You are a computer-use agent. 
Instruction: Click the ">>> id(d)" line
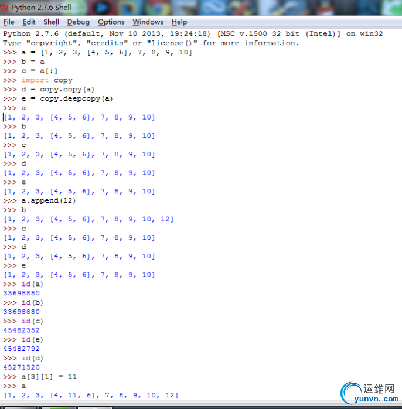pyautogui.click(x=23, y=358)
